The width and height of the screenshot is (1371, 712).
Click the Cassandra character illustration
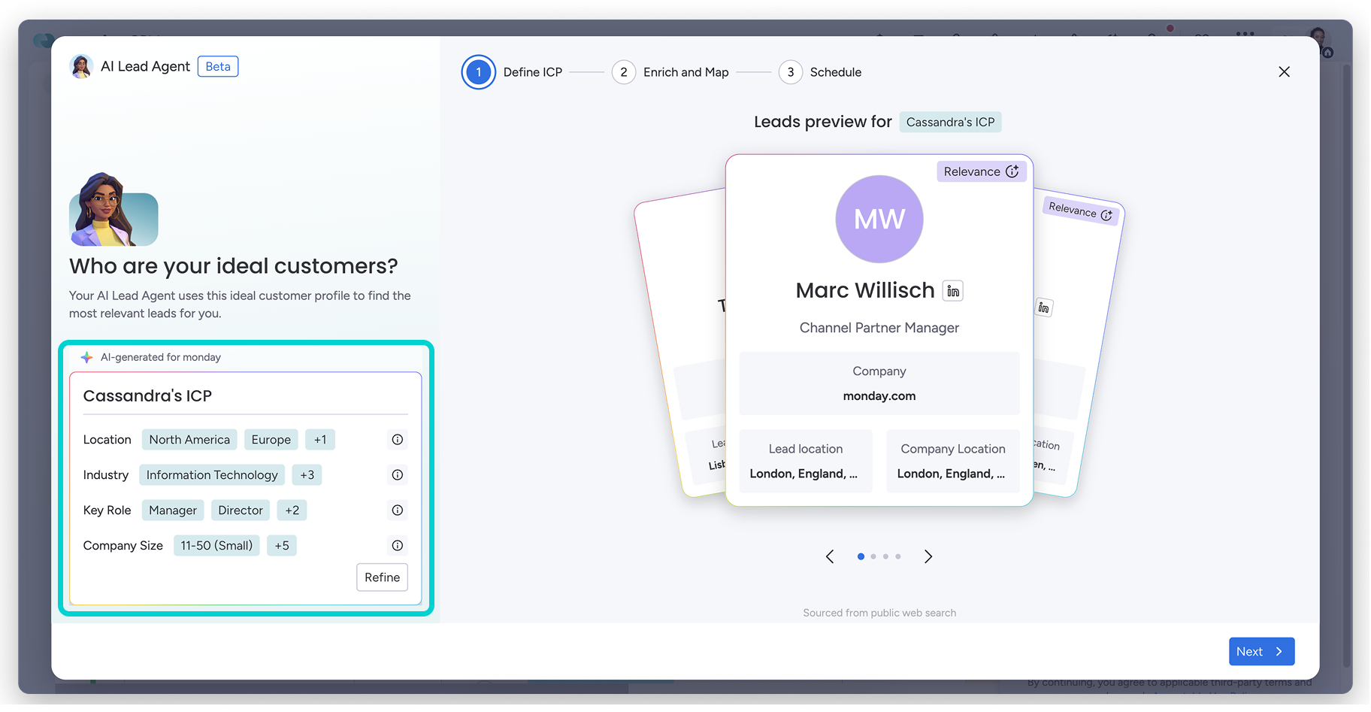pos(113,210)
